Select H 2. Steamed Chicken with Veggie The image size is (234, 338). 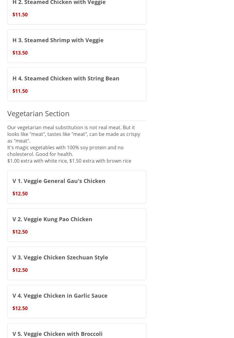tap(59, 3)
